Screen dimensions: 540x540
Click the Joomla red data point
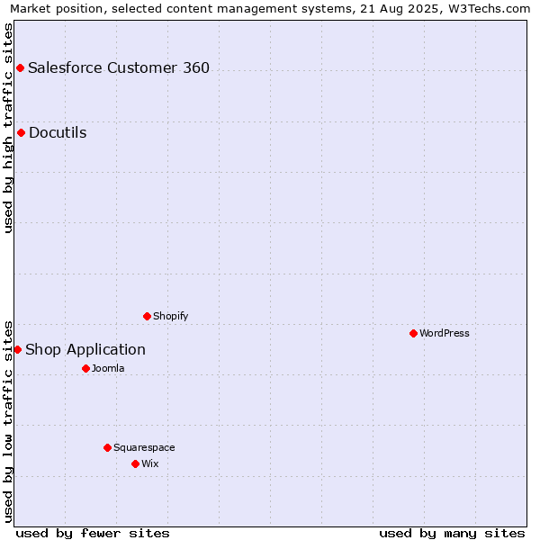pos(85,368)
